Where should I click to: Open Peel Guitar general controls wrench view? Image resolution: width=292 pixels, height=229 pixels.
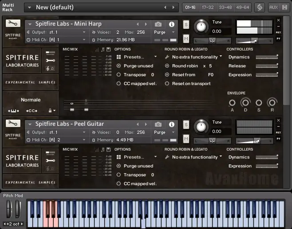click(50, 161)
